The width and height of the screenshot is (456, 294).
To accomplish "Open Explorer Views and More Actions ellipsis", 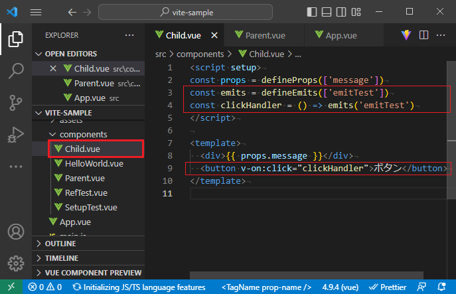I will tap(129, 35).
